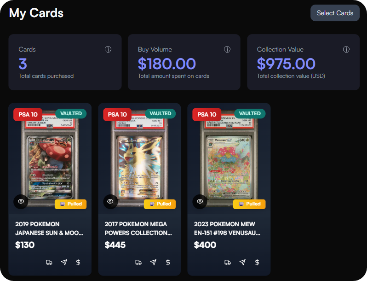Click the VAULTED badge on the Mega Powers card

point(161,113)
